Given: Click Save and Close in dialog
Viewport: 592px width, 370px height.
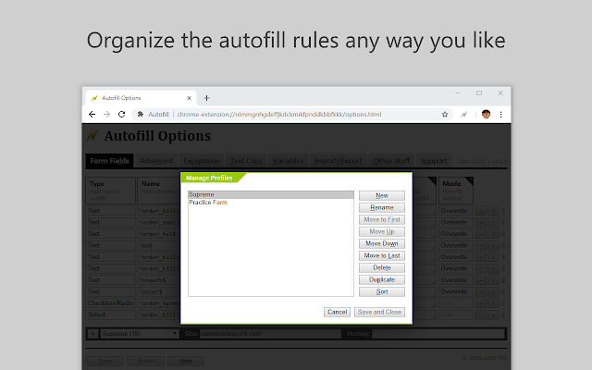Looking at the screenshot, I should click(x=379, y=313).
